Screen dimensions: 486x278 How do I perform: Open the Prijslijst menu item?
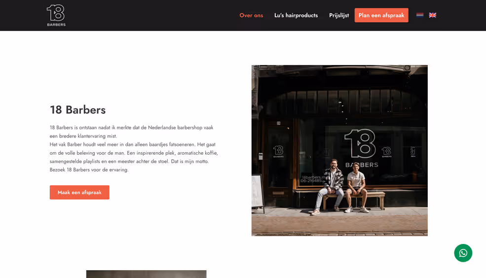point(339,15)
